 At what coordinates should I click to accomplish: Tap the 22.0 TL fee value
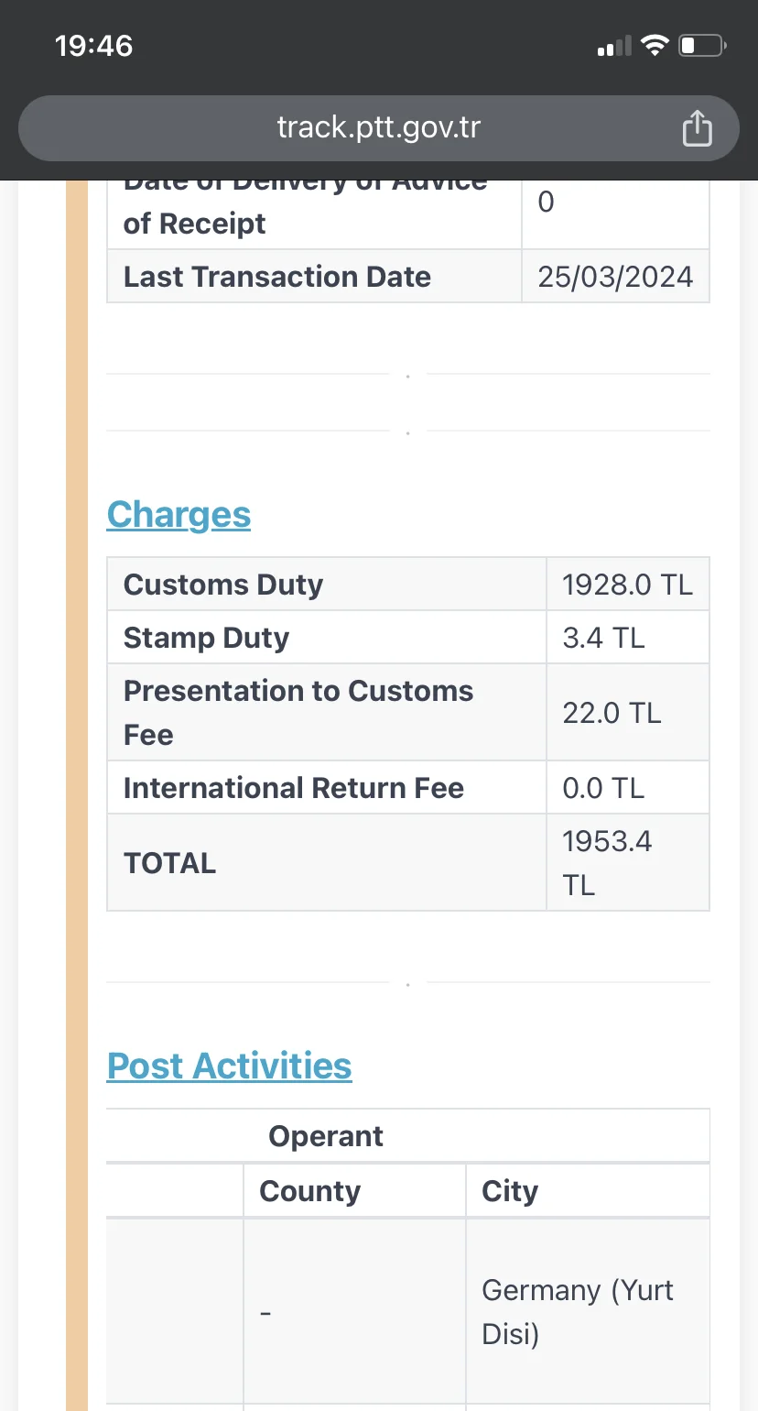pyautogui.click(x=612, y=713)
